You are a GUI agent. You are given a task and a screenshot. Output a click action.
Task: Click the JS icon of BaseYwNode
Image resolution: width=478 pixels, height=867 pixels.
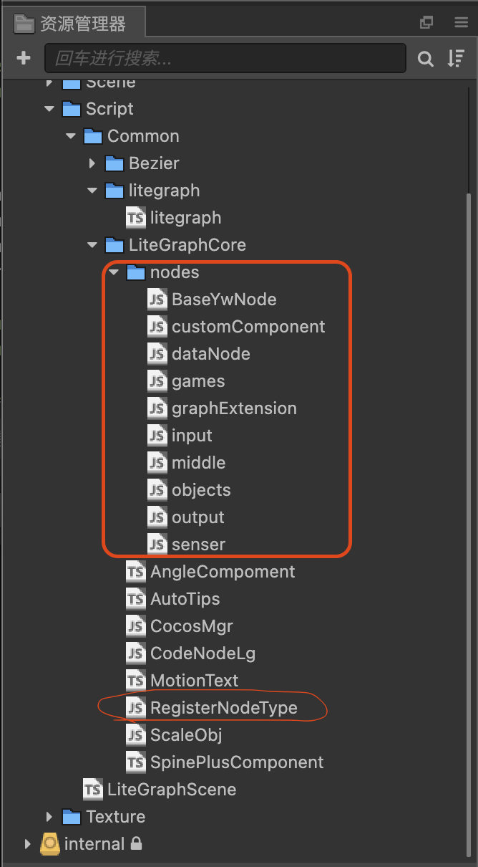pyautogui.click(x=157, y=300)
